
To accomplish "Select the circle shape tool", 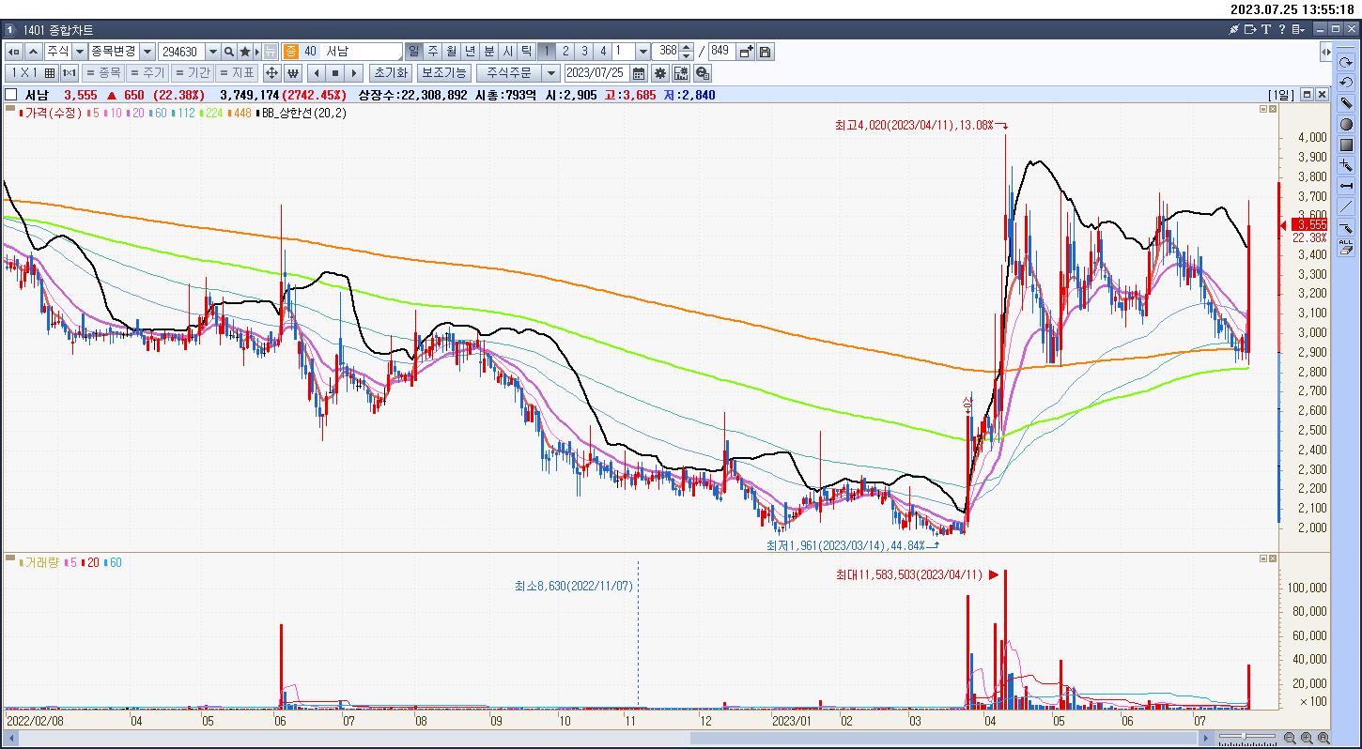I will tap(1346, 124).
